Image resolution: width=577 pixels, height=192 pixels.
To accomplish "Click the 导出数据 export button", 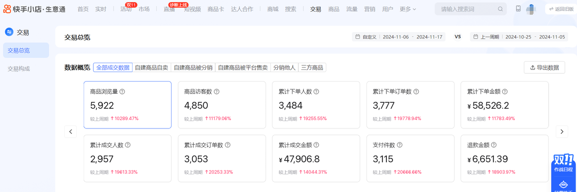I will (x=544, y=68).
